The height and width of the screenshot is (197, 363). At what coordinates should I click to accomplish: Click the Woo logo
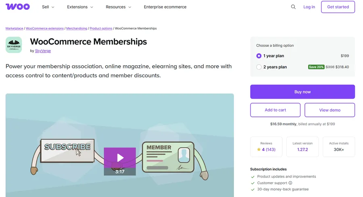[x=17, y=7]
